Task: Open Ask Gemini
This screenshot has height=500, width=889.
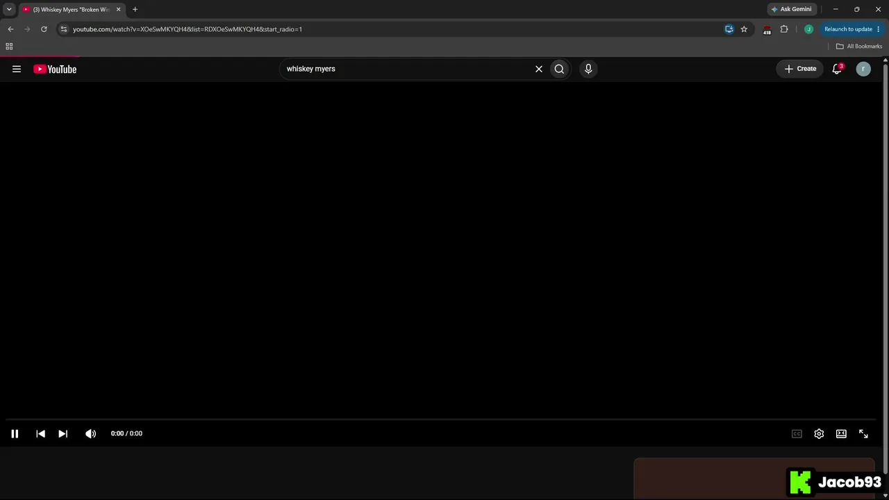Action: (791, 9)
